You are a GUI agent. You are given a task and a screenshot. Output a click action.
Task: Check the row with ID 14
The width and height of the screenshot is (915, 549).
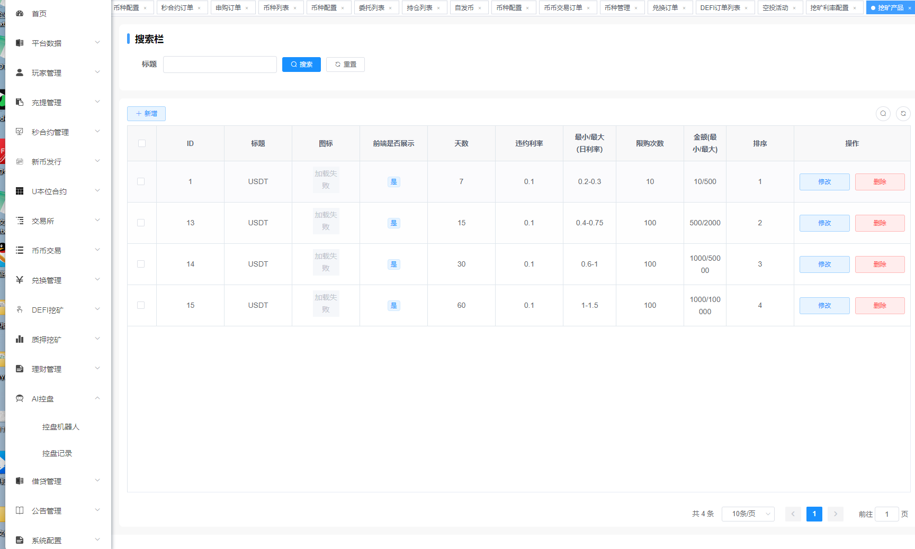(x=141, y=264)
